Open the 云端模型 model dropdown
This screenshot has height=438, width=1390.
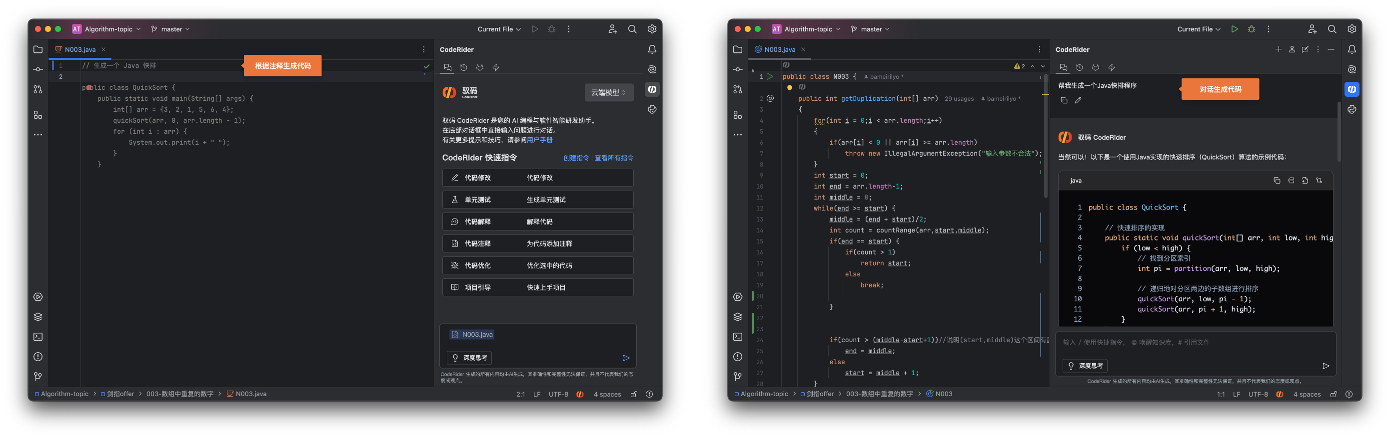point(608,93)
